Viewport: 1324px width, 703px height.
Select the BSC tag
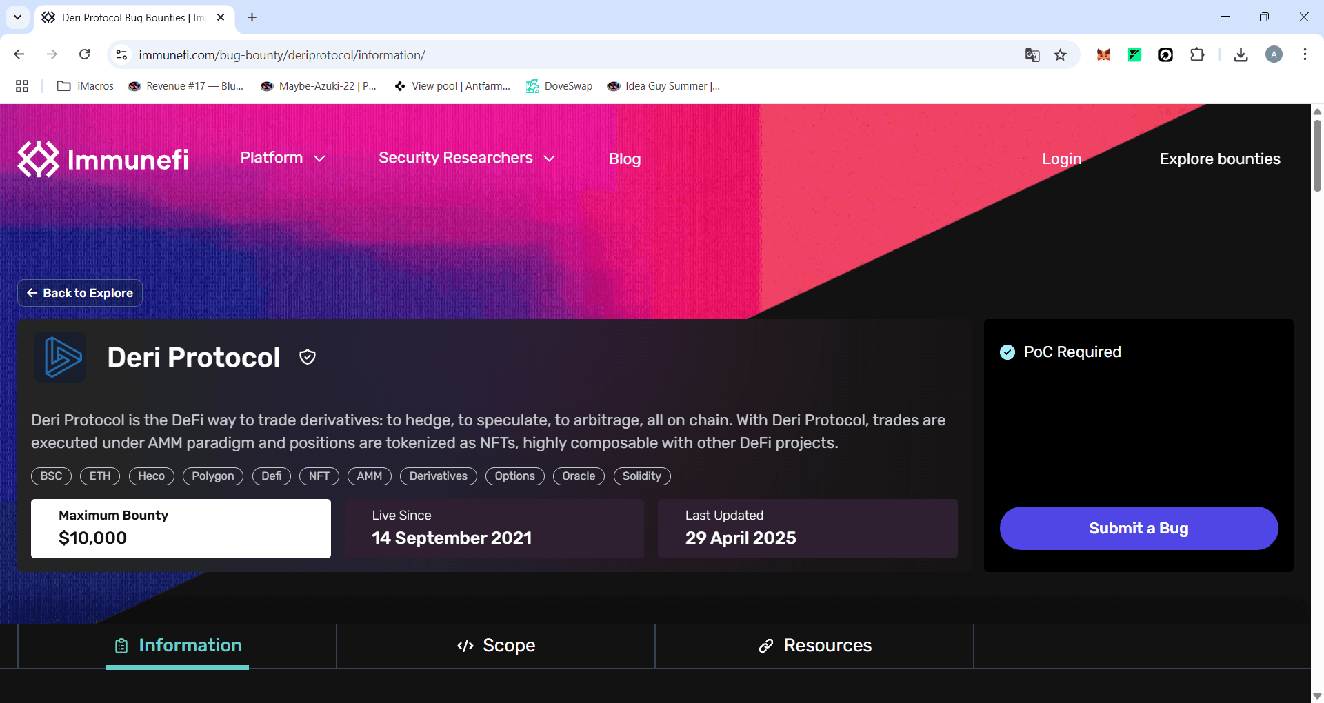point(51,476)
